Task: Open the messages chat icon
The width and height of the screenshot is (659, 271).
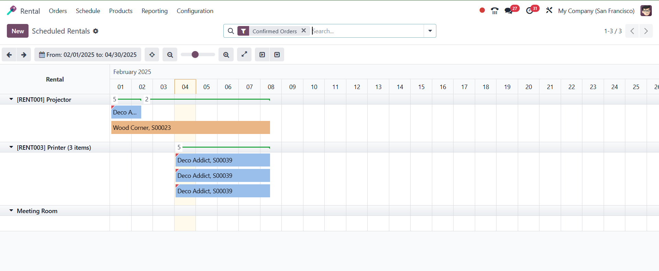Action: point(509,11)
